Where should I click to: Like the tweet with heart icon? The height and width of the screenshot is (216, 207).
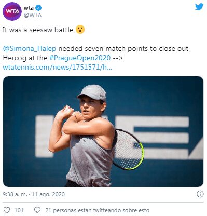7,210
